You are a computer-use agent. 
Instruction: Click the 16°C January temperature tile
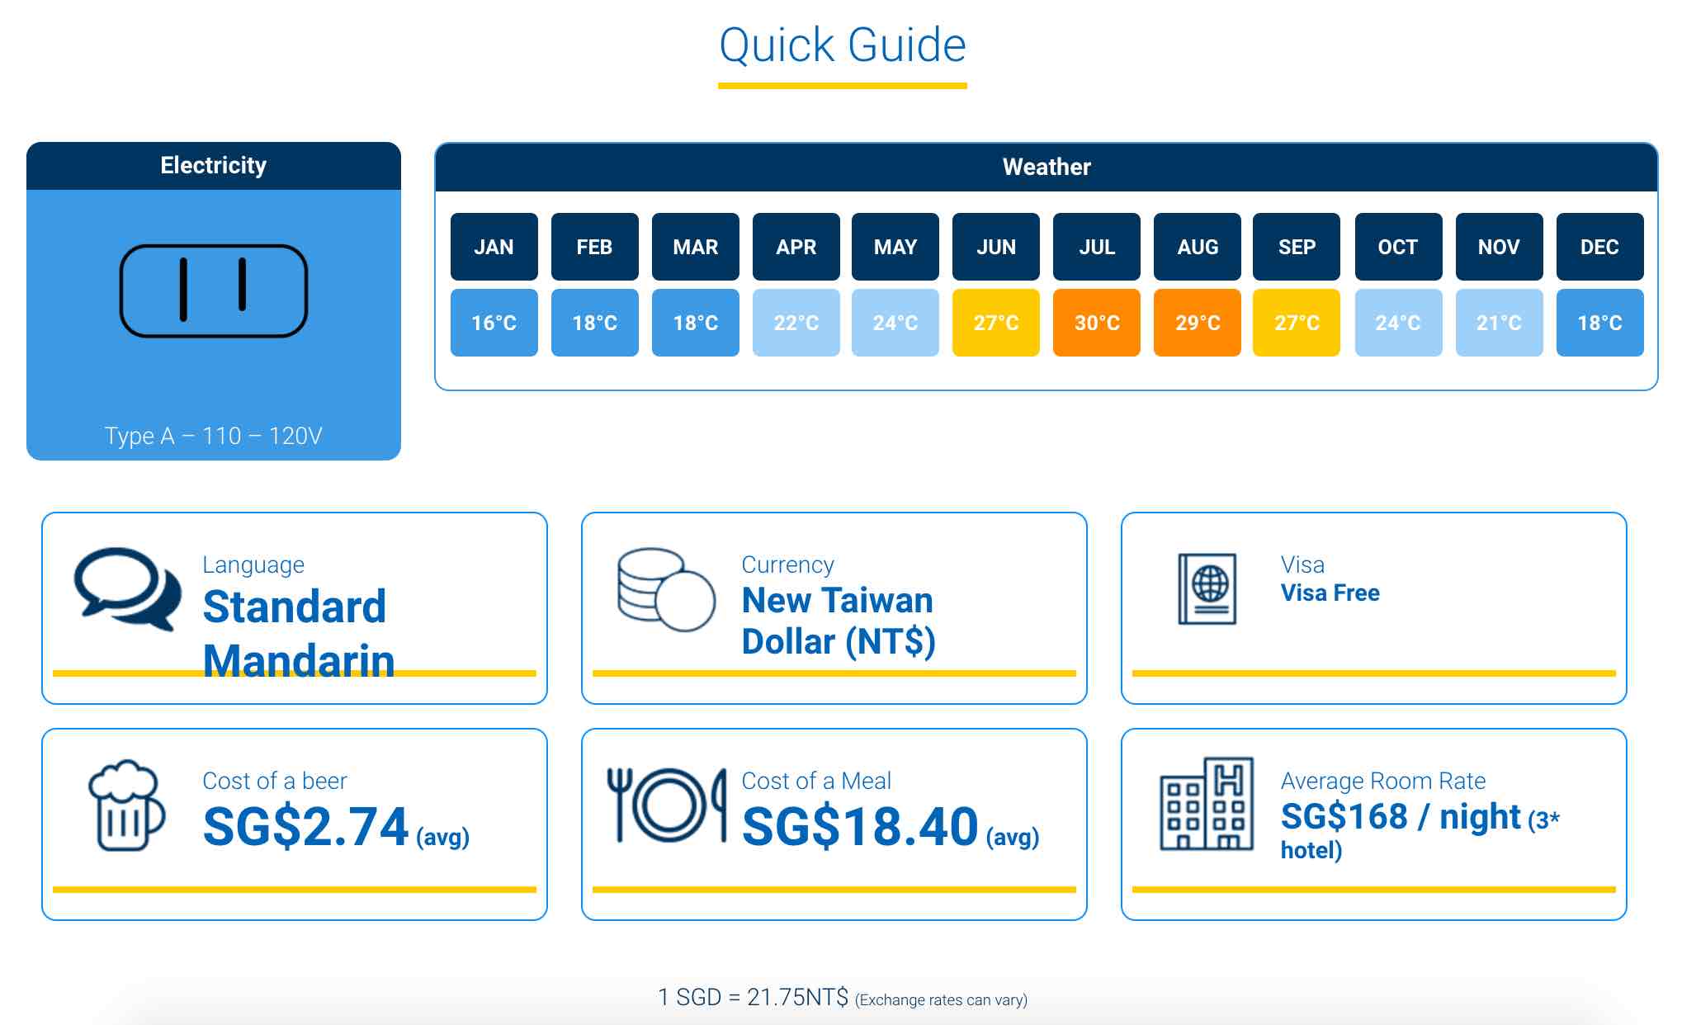pos(494,323)
